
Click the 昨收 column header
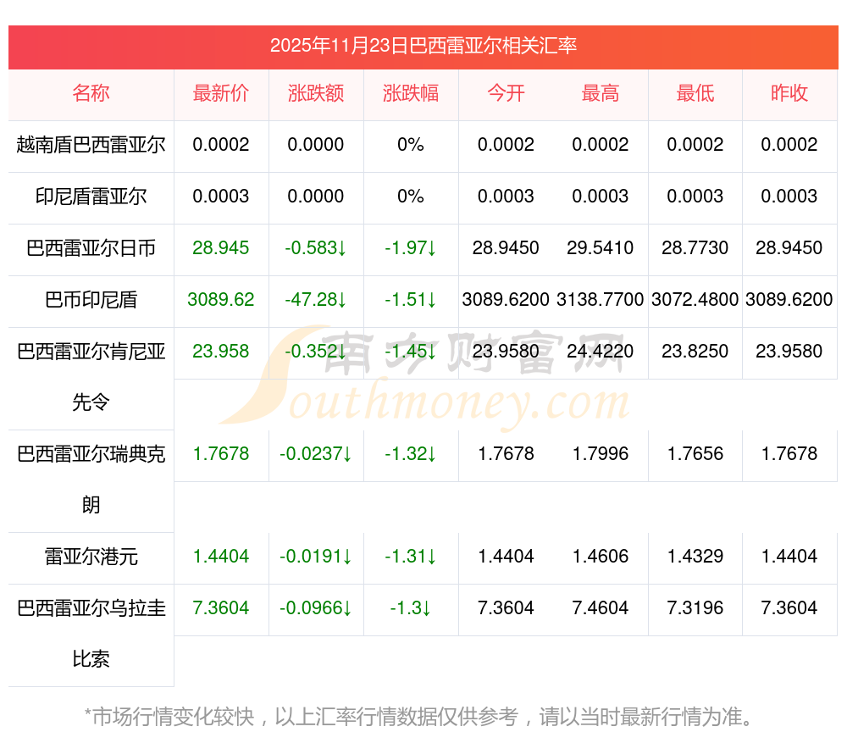coord(789,94)
